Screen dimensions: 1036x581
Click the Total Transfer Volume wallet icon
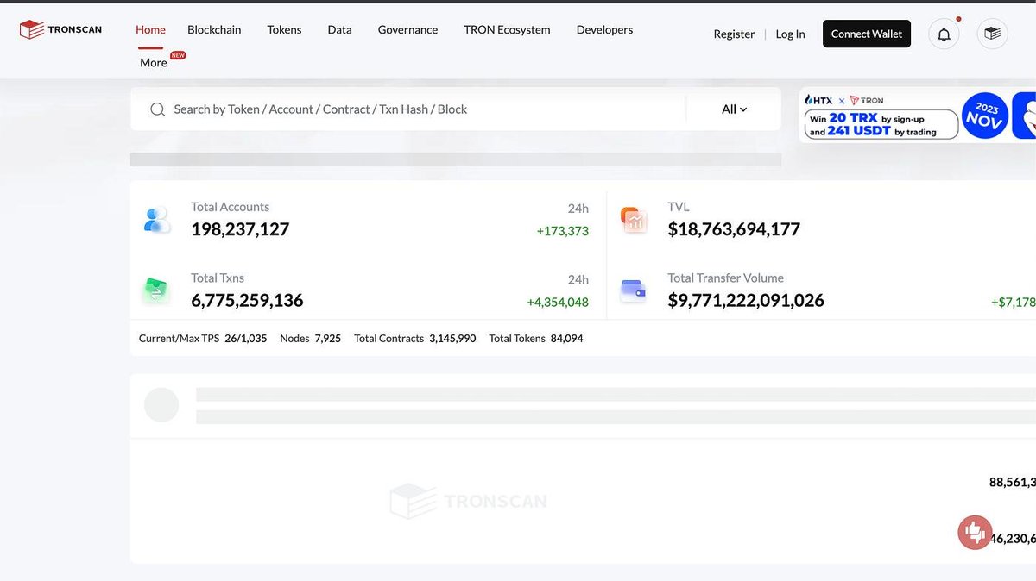[634, 291]
